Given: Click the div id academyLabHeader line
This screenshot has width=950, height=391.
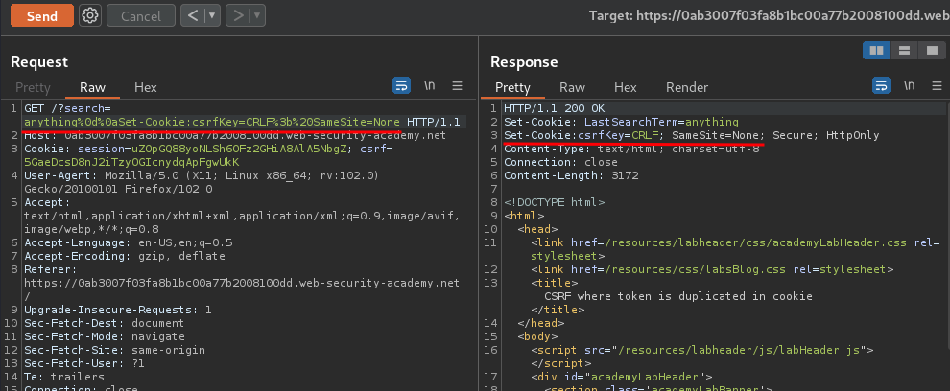Looking at the screenshot, I should [x=621, y=377].
